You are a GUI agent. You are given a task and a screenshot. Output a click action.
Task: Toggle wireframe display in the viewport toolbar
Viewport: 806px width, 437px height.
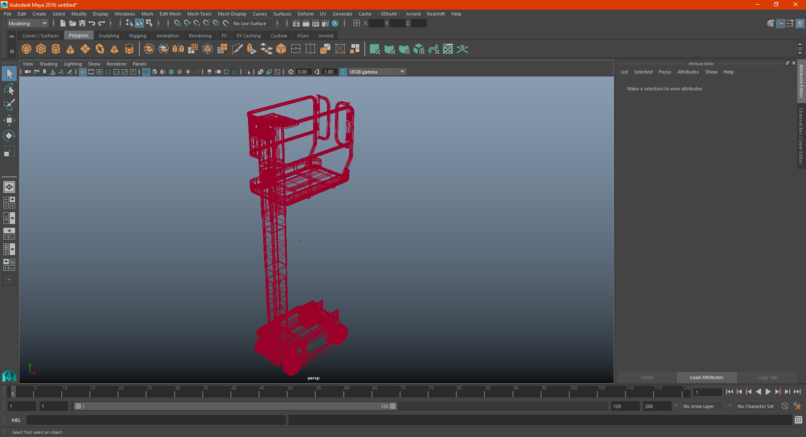coord(146,72)
